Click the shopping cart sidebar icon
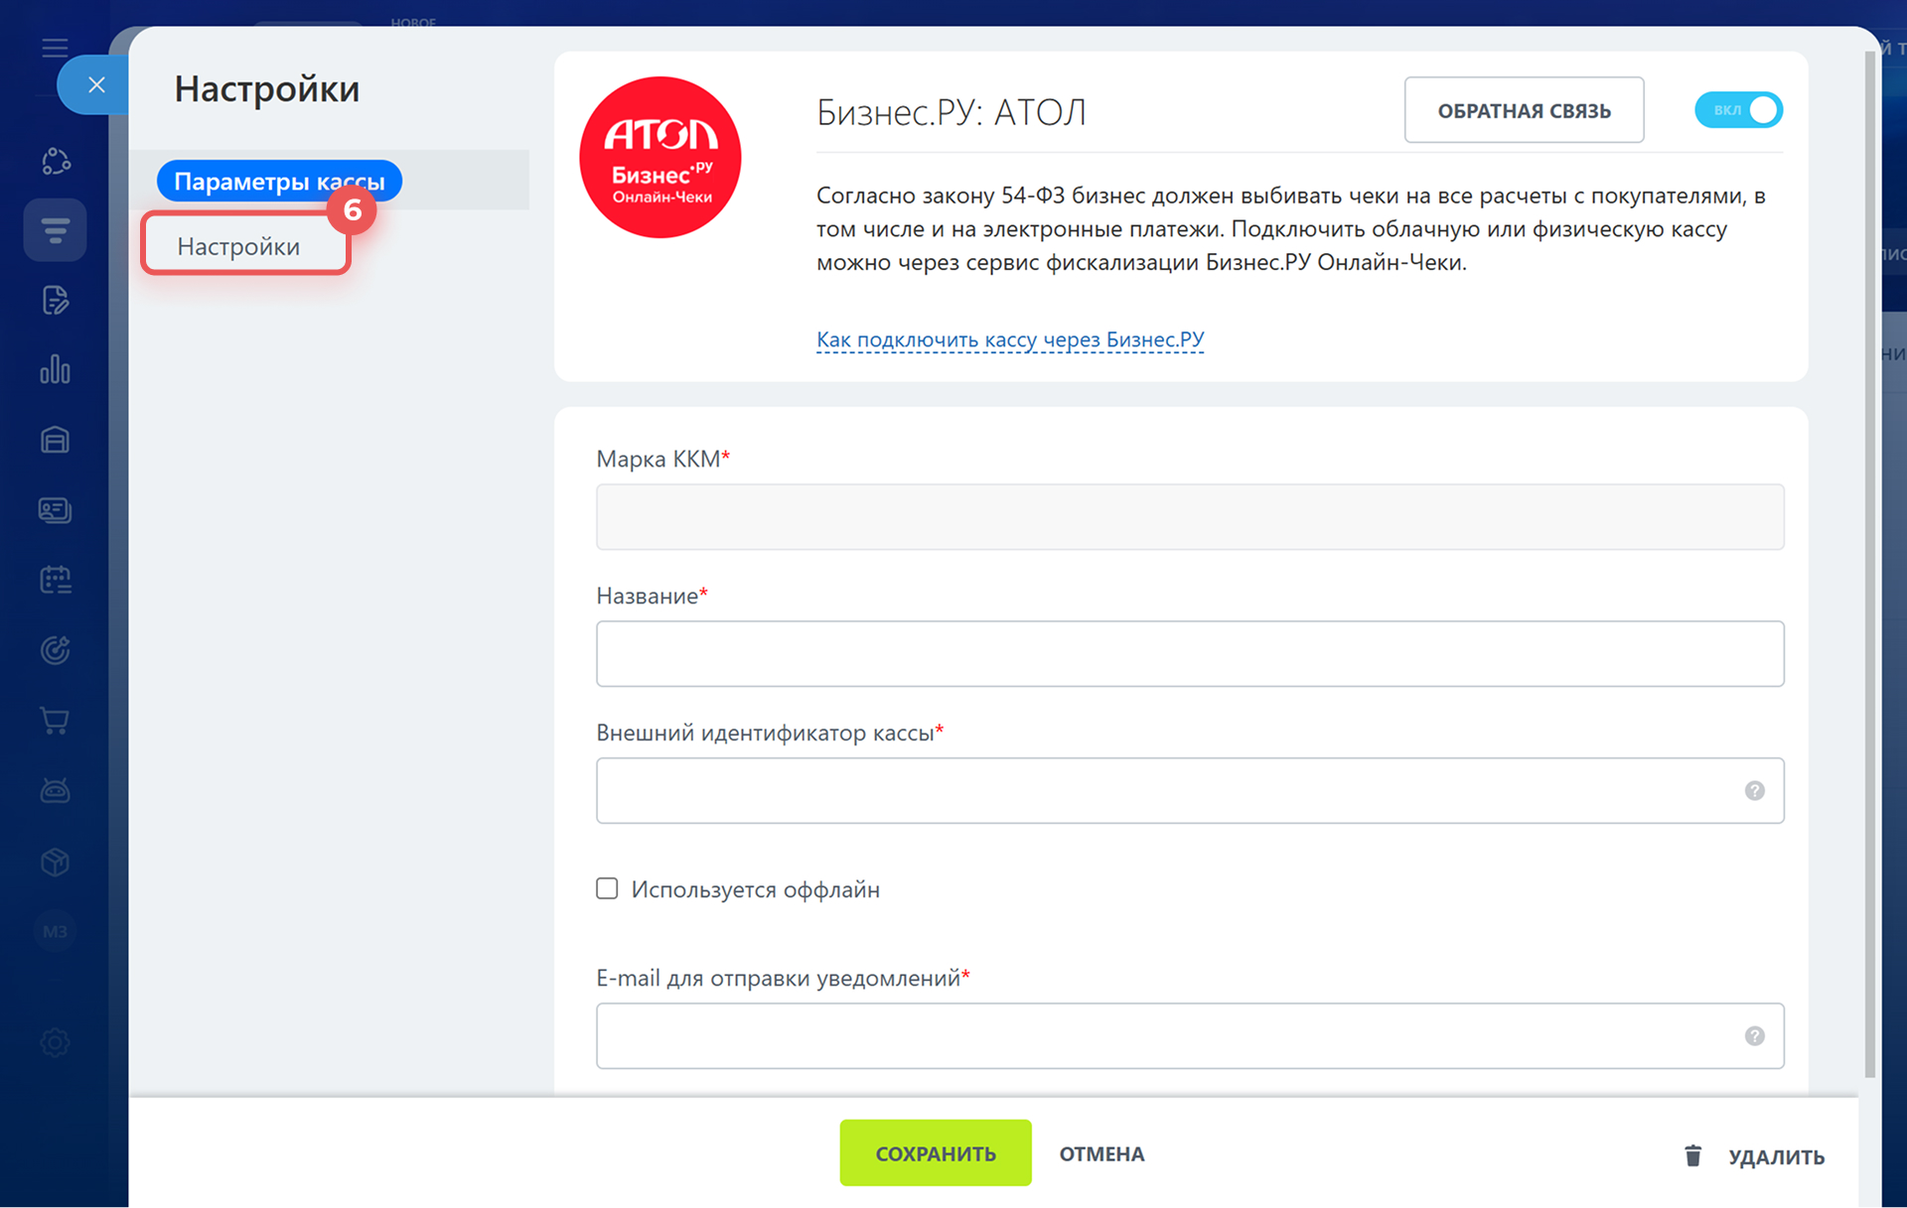 [55, 721]
